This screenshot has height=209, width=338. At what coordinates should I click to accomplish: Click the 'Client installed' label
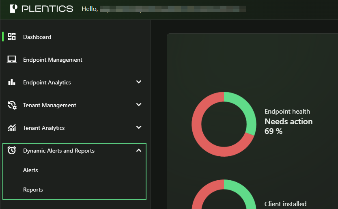click(285, 204)
